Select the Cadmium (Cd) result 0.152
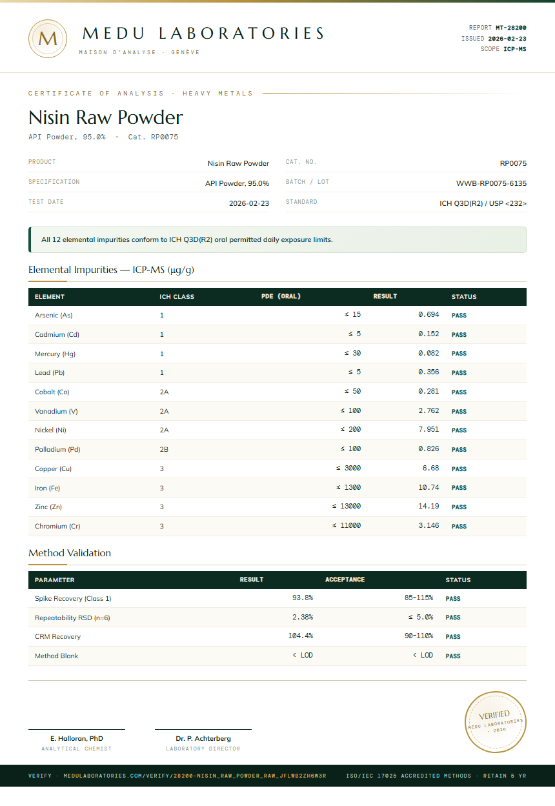This screenshot has width=555, height=806. [429, 334]
